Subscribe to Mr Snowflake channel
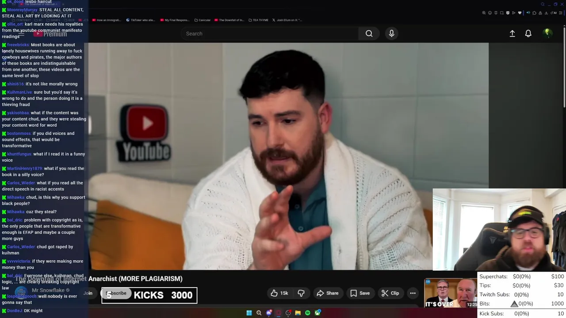Screen dimensions: 566x318 [116, 293]
